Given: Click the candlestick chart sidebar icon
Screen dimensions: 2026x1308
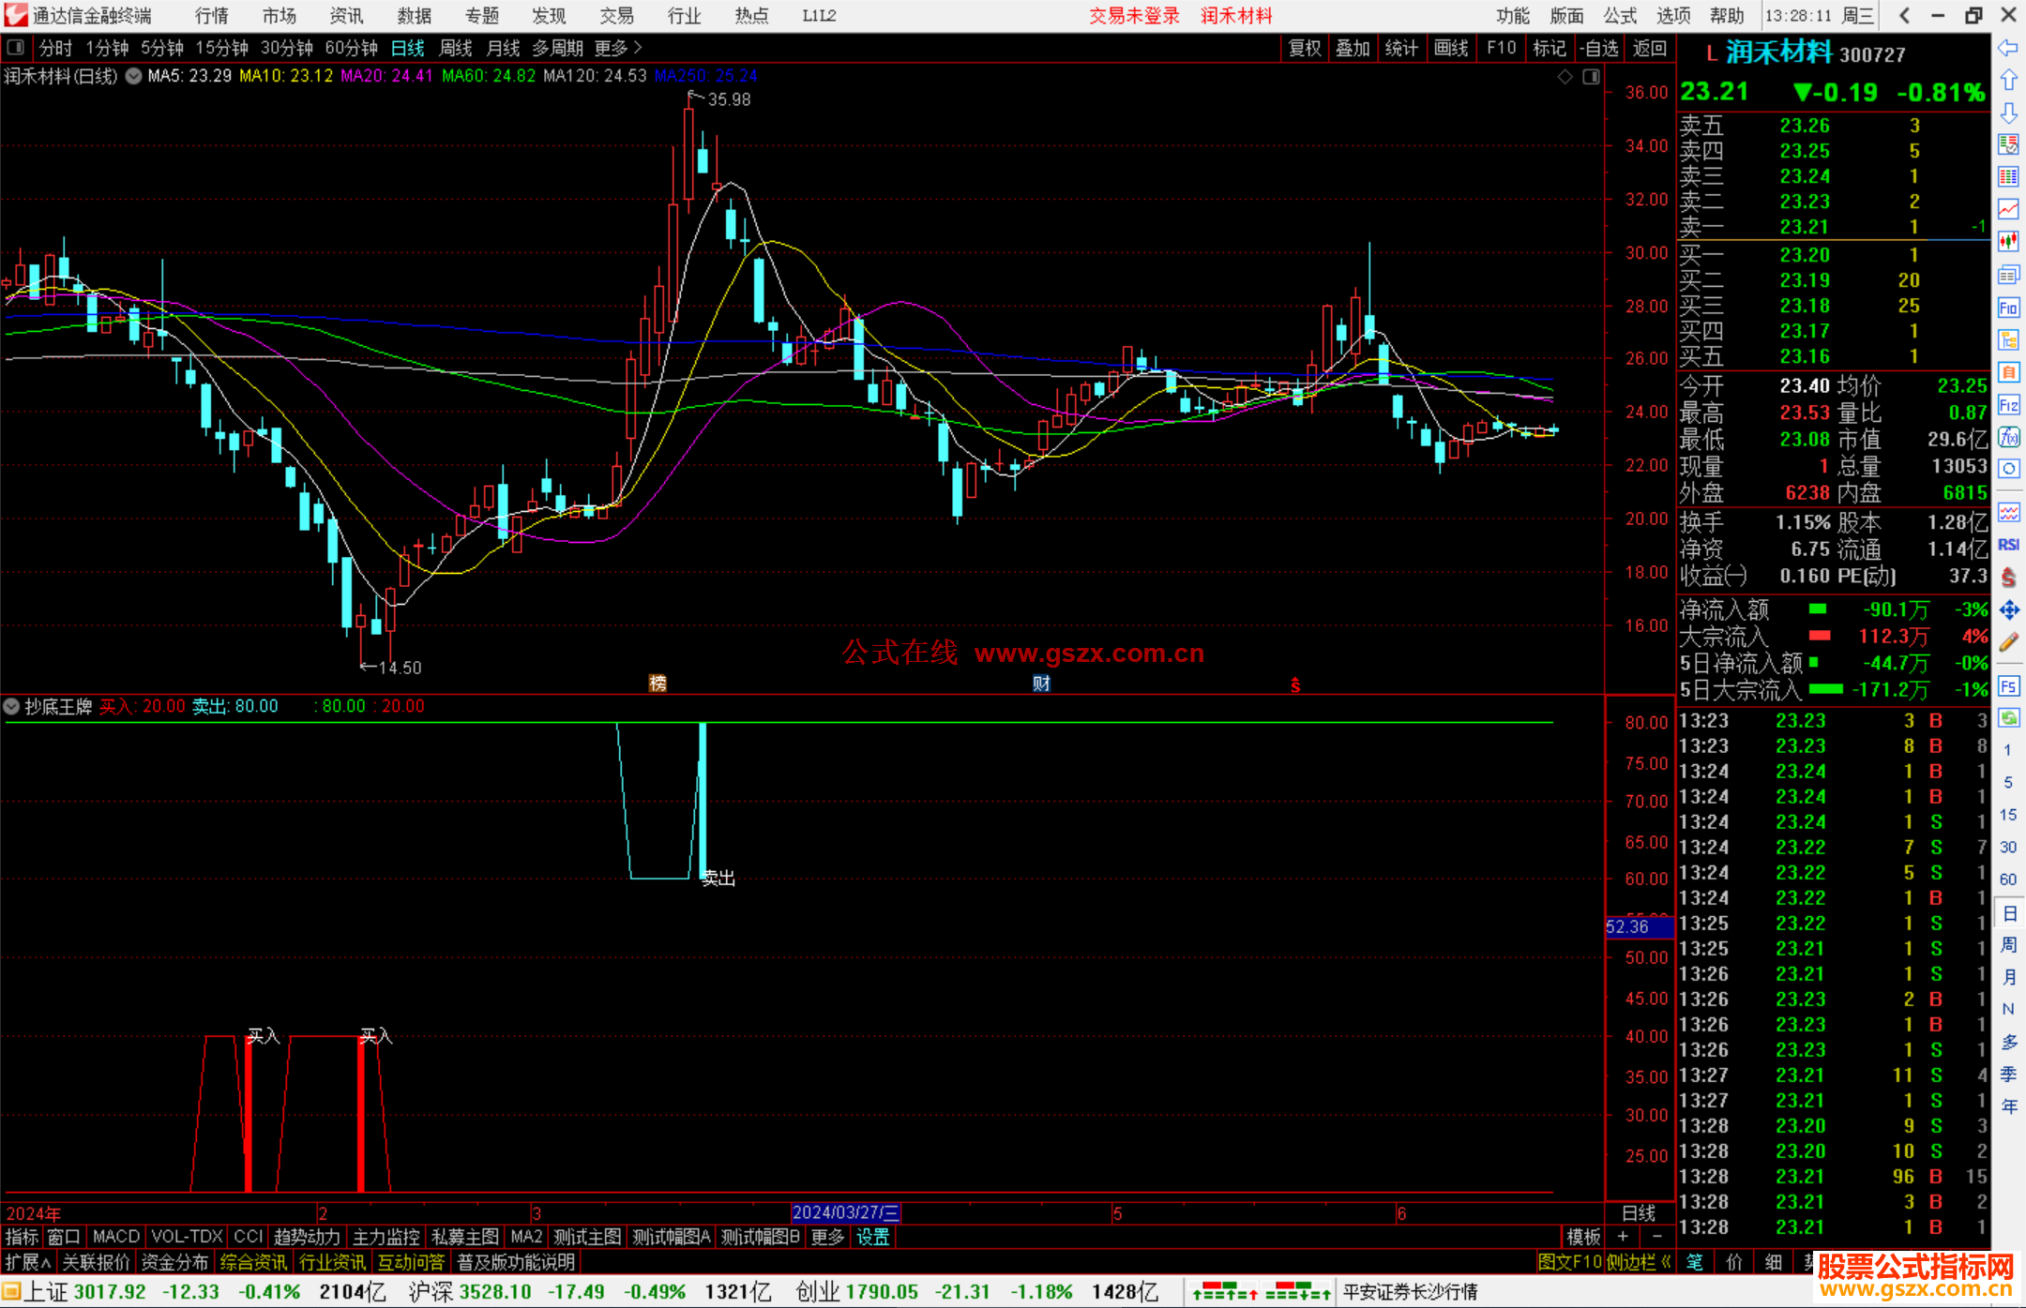Looking at the screenshot, I should coord(2008,241).
